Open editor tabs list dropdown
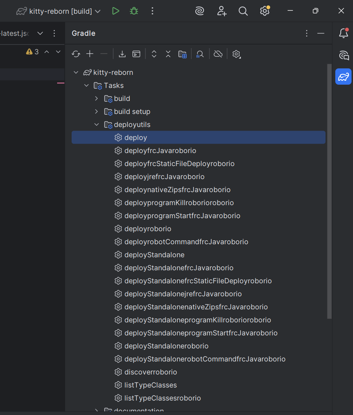The width and height of the screenshot is (353, 415). pos(40,33)
